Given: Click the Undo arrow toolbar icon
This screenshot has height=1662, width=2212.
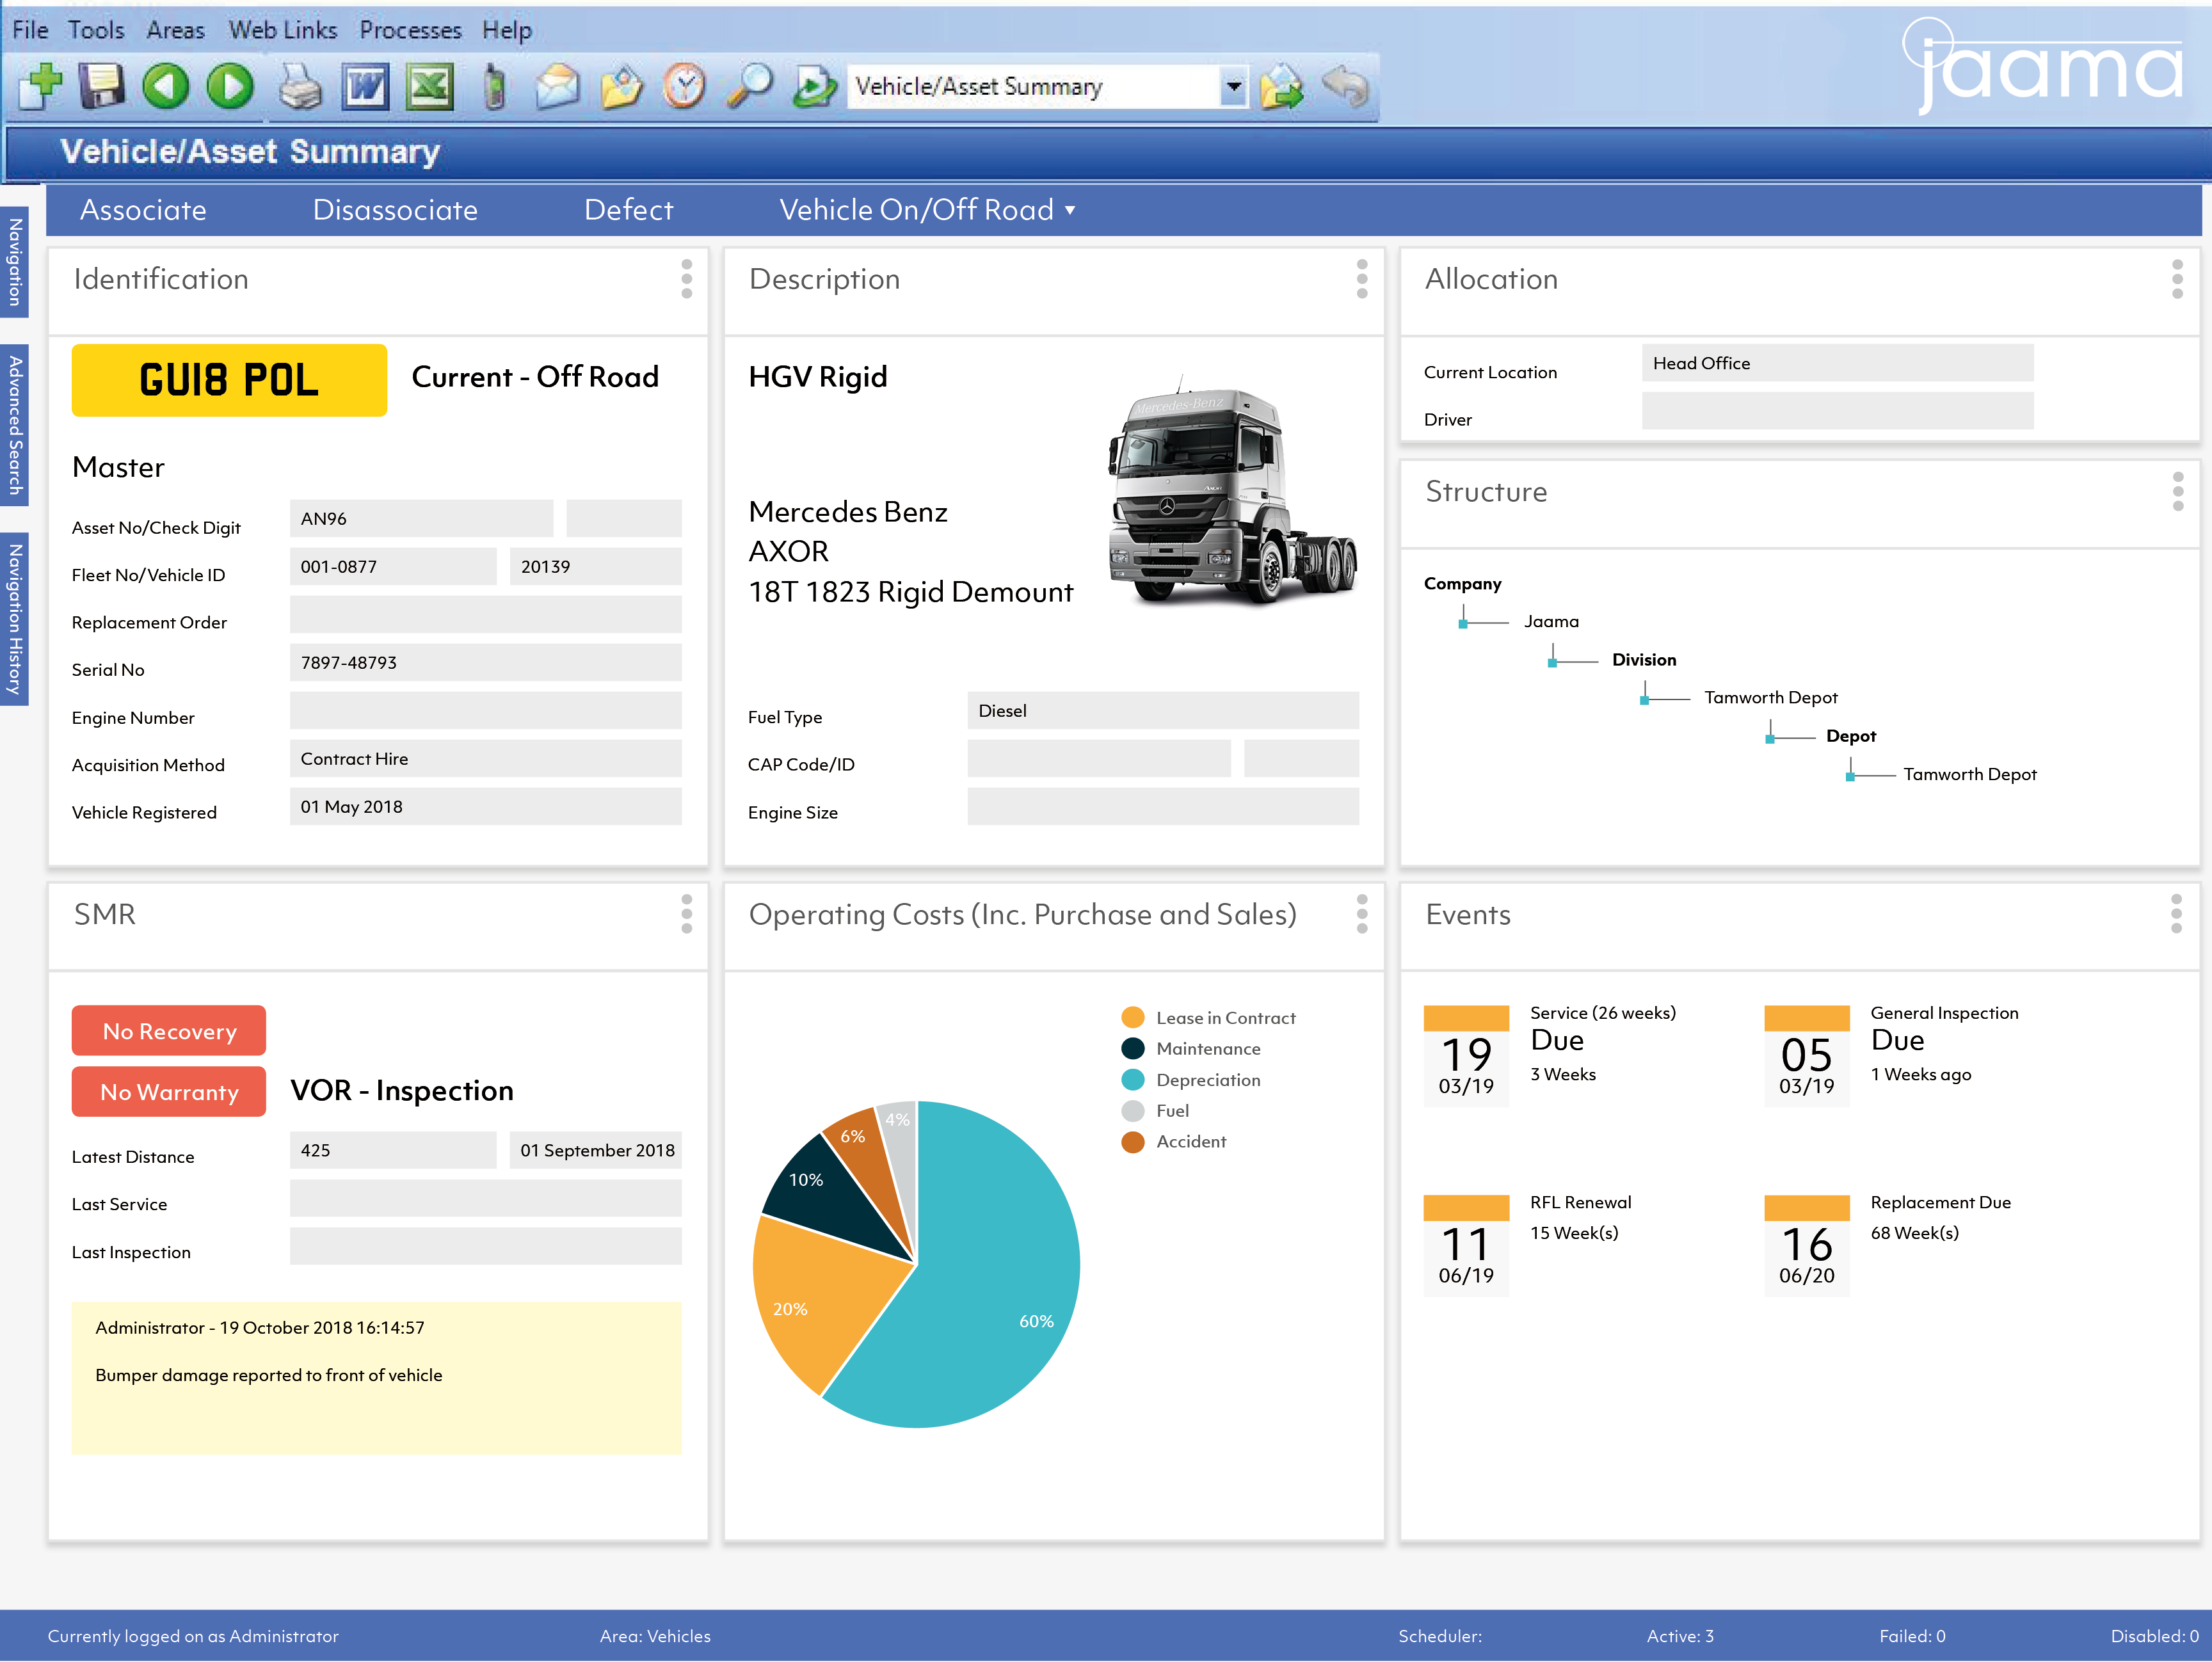Looking at the screenshot, I should point(1346,87).
